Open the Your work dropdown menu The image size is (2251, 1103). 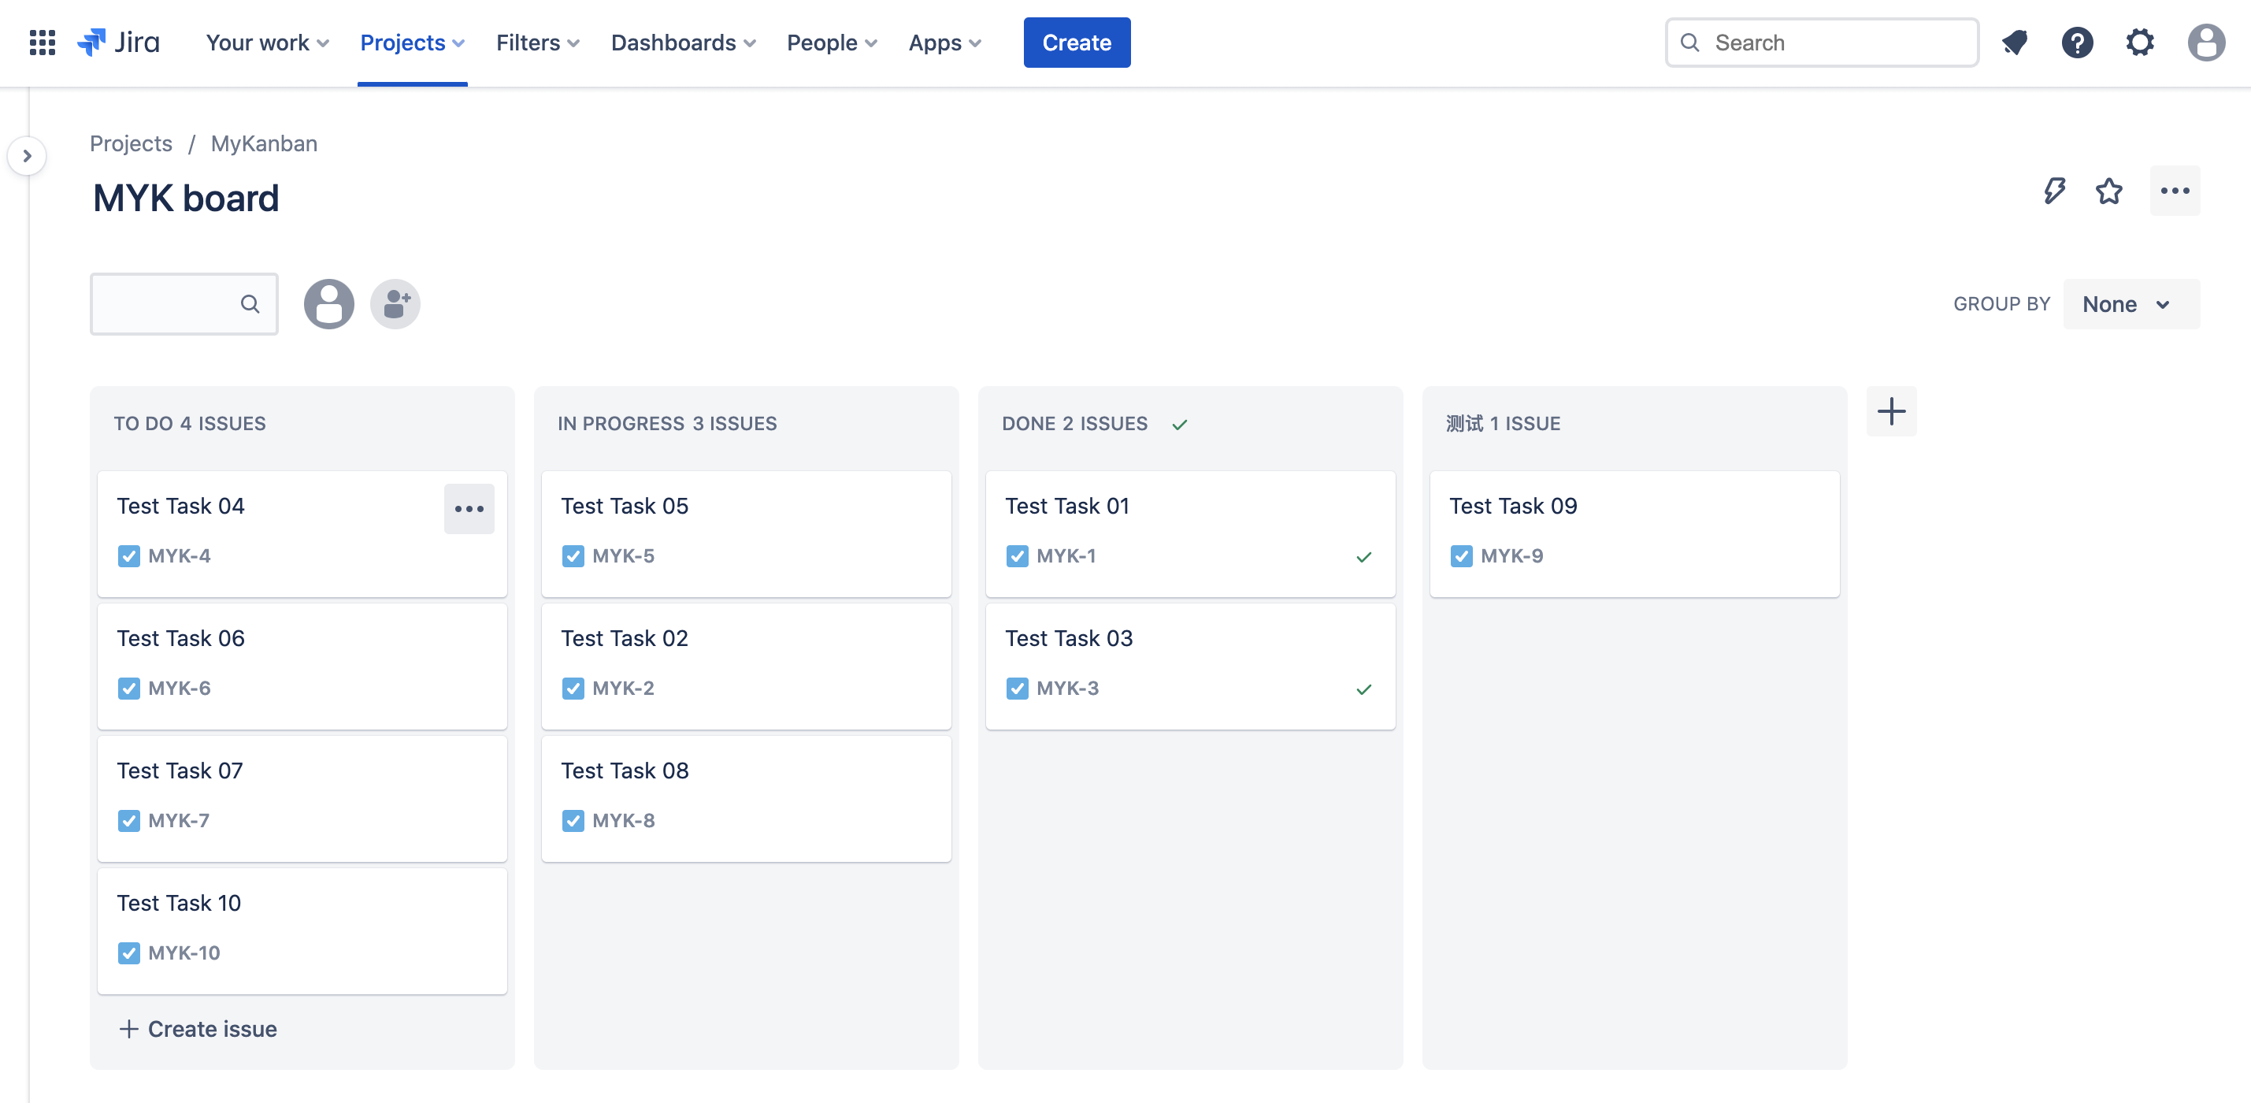pos(266,42)
